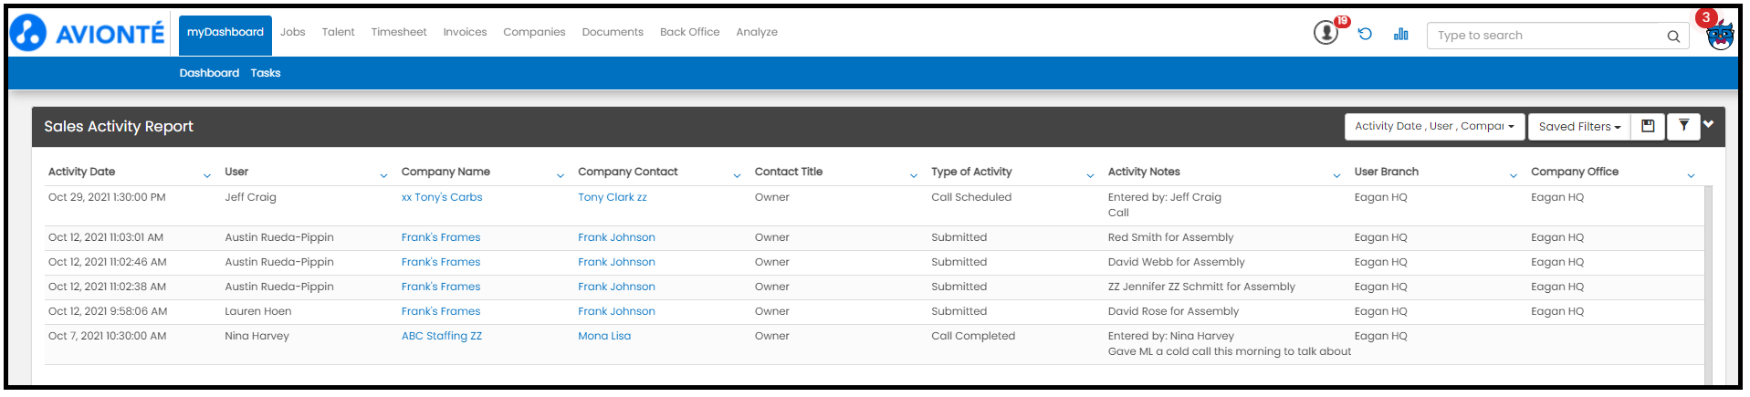This screenshot has width=1750, height=397.
Task: Open the Timesheet menu
Action: pyautogui.click(x=399, y=32)
